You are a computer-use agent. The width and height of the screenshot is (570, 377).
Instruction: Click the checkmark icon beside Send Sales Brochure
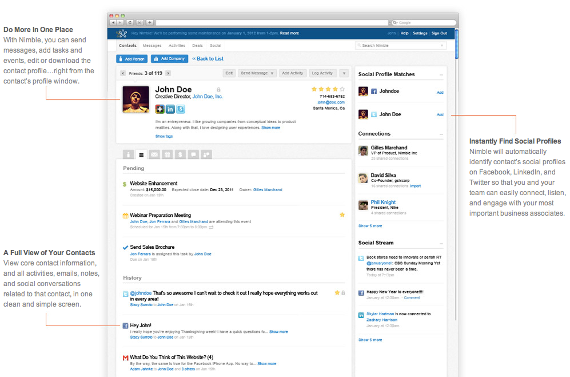click(125, 248)
